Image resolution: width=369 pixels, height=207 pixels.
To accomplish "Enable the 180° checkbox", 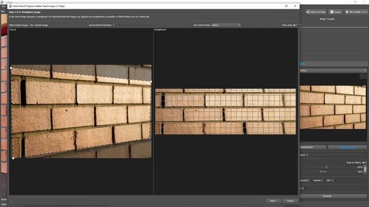I will [333, 181].
